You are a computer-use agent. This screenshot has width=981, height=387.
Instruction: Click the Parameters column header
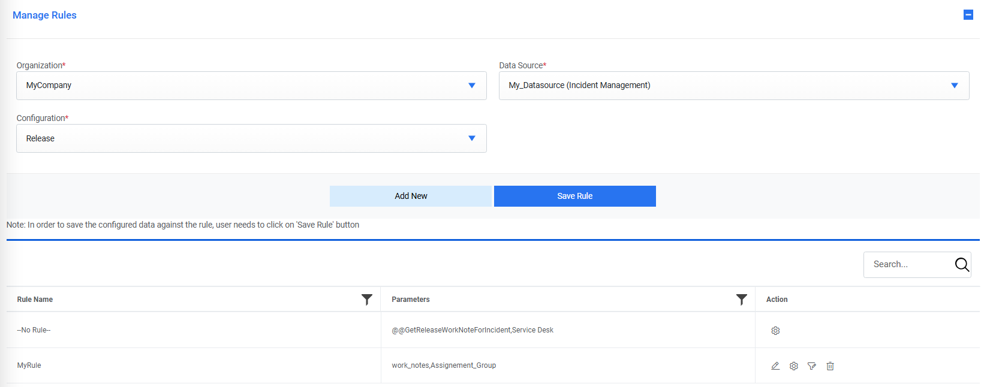point(411,300)
